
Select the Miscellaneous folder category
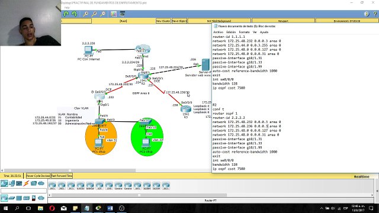click(34, 183)
